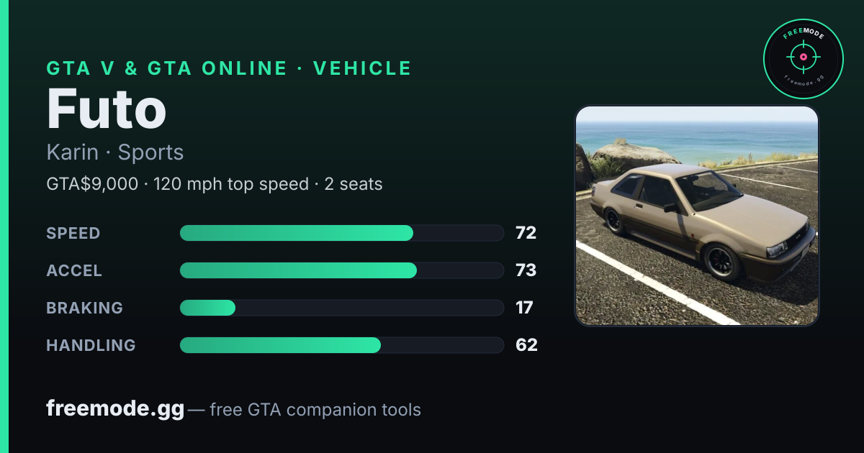Viewport: 864px width, 453px height.
Task: Click the GTA$9,000 price details text
Action: (x=215, y=184)
